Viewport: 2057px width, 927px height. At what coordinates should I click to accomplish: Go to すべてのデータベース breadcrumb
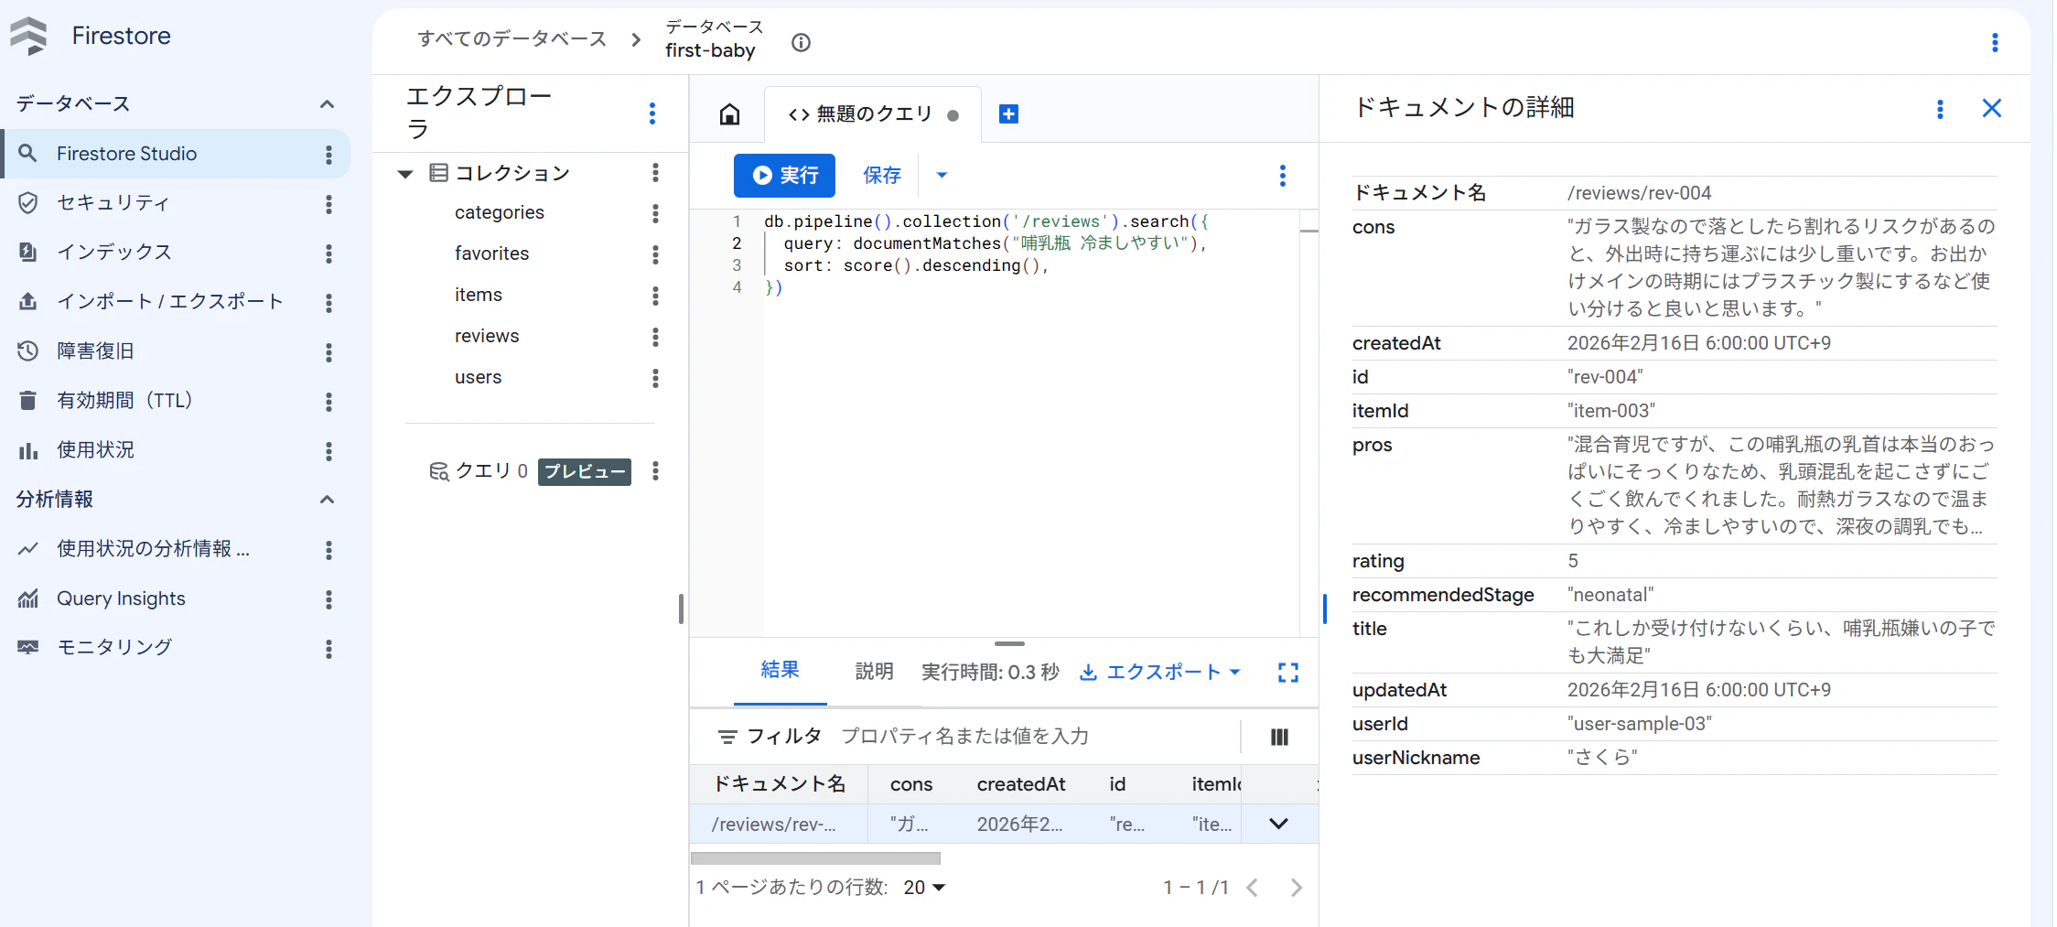[512, 39]
